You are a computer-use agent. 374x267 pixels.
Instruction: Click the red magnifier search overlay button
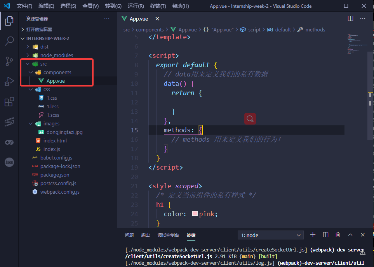250,119
